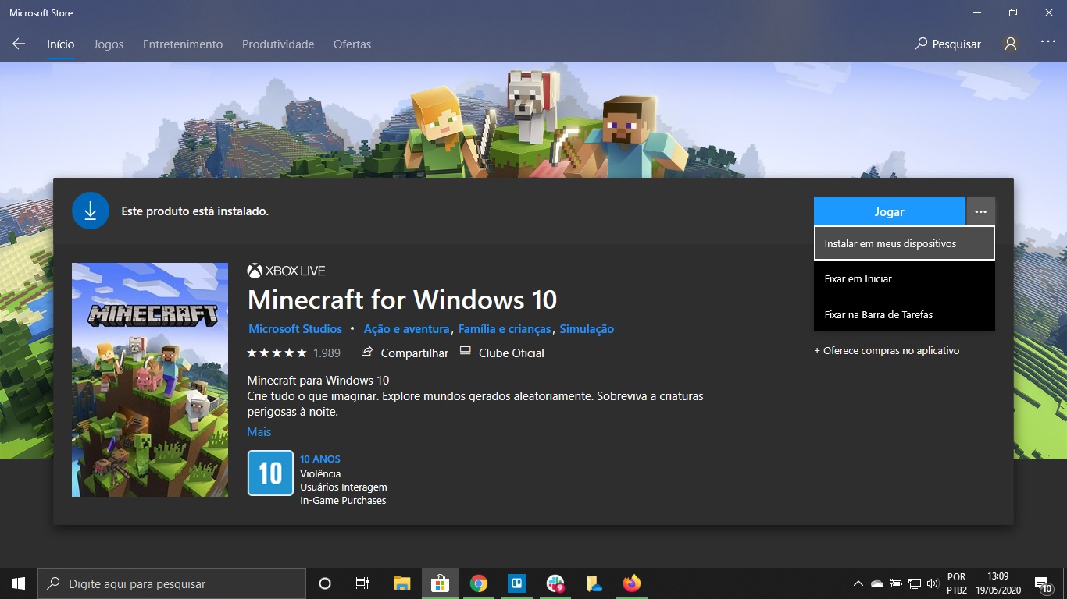
Task: Open the blue-and-yellow app icon beside Firefox
Action: coord(594,583)
